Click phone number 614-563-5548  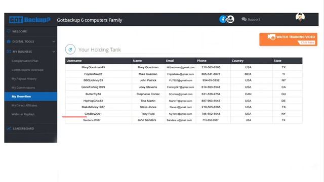point(211,87)
